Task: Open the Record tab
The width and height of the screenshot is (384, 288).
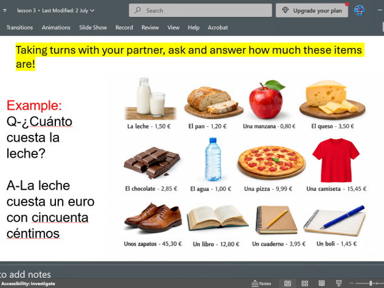Action: point(124,27)
